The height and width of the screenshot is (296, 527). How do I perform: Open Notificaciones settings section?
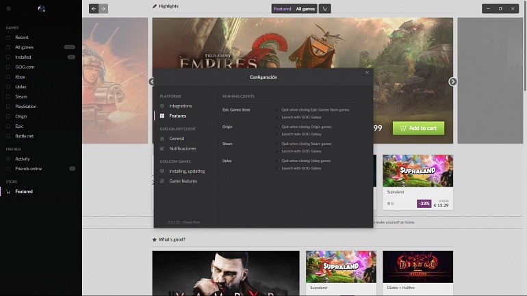click(x=184, y=148)
